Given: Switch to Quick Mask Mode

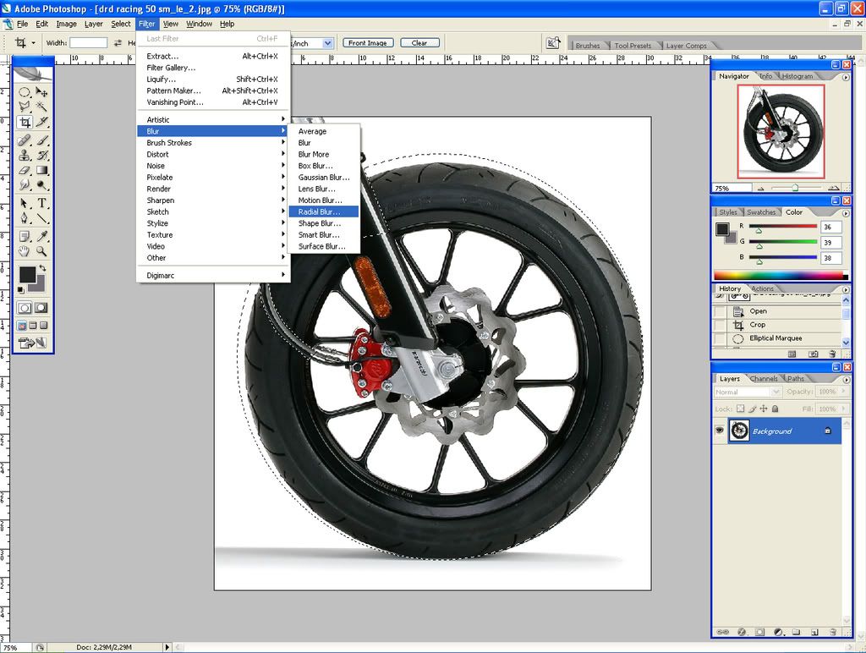Looking at the screenshot, I should click(41, 308).
